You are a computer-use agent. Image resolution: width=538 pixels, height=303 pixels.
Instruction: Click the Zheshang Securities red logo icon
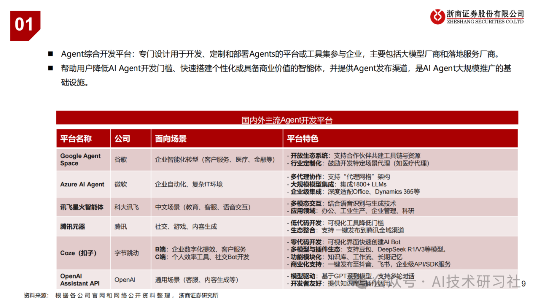437,17
